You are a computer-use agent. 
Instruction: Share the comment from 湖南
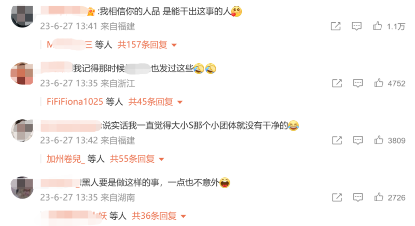(337, 197)
